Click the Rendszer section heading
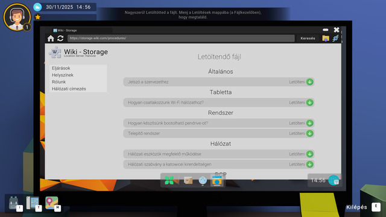 pos(221,113)
